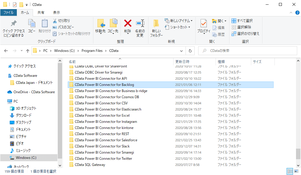301x175 pixels.
Task: Expand the address bar history dropdown
Action: [181, 51]
